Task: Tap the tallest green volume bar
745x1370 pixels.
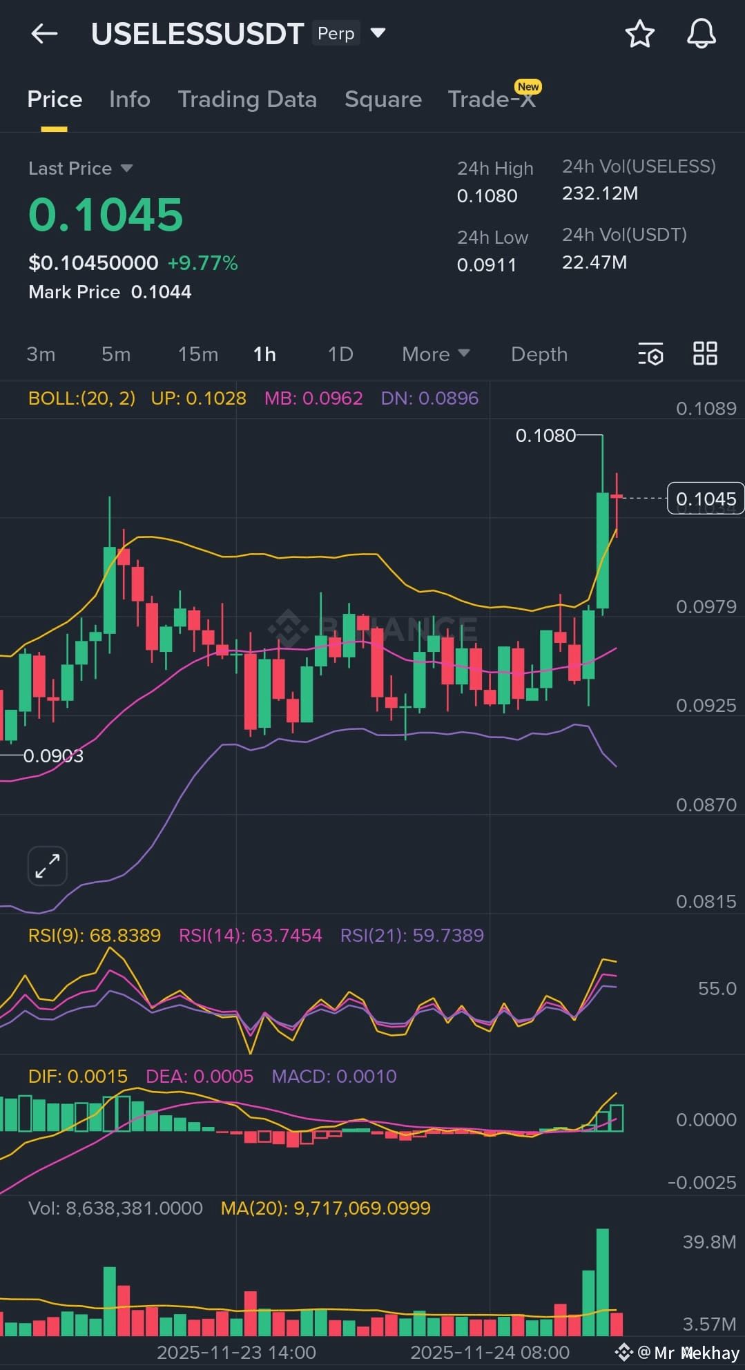Action: (603, 1282)
